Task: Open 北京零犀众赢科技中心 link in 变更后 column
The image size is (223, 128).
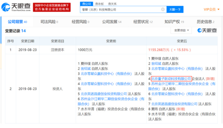Action: pos(177,69)
